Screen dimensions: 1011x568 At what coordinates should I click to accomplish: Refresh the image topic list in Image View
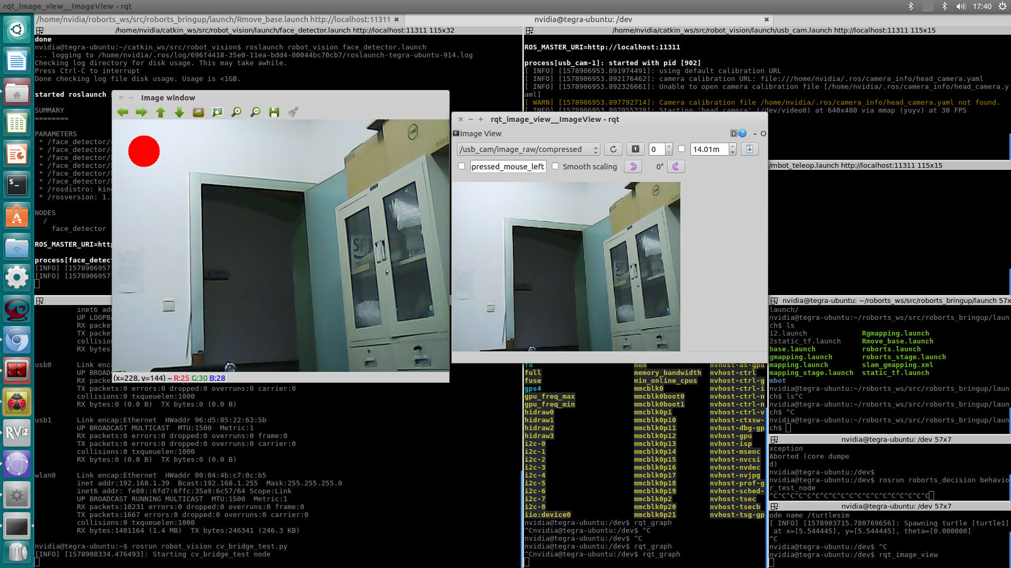point(613,149)
